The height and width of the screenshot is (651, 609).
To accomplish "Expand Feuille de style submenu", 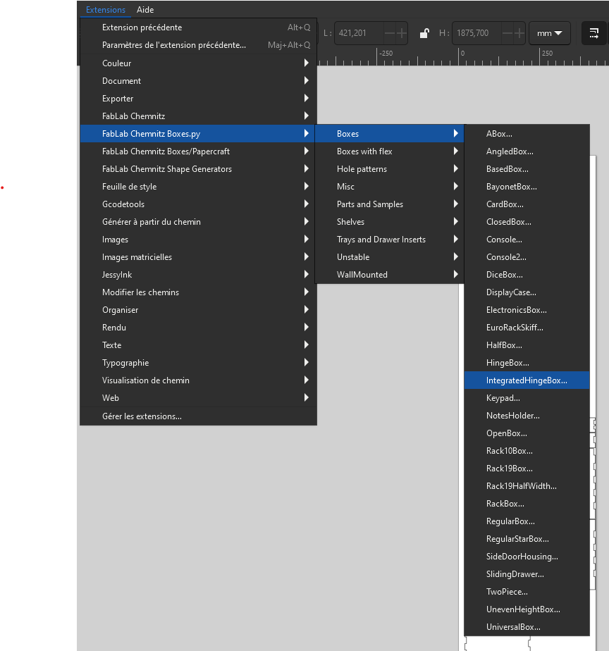I will (x=199, y=187).
